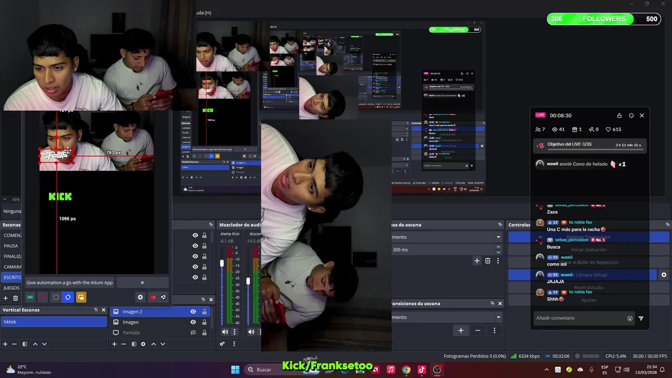672x378 pixels.
Task: Add transition with plus beside trash icon
Action: point(477,260)
